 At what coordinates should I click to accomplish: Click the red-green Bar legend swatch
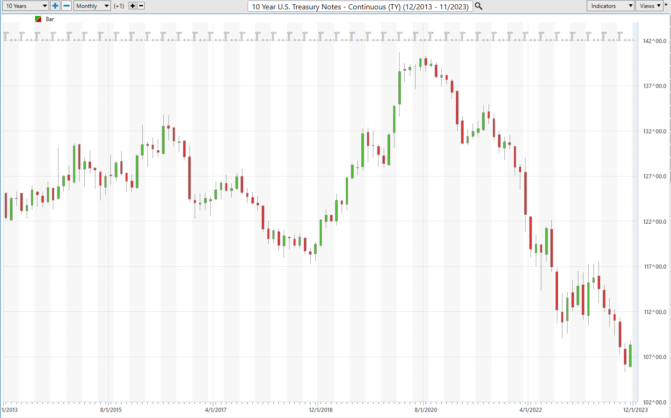coord(38,19)
